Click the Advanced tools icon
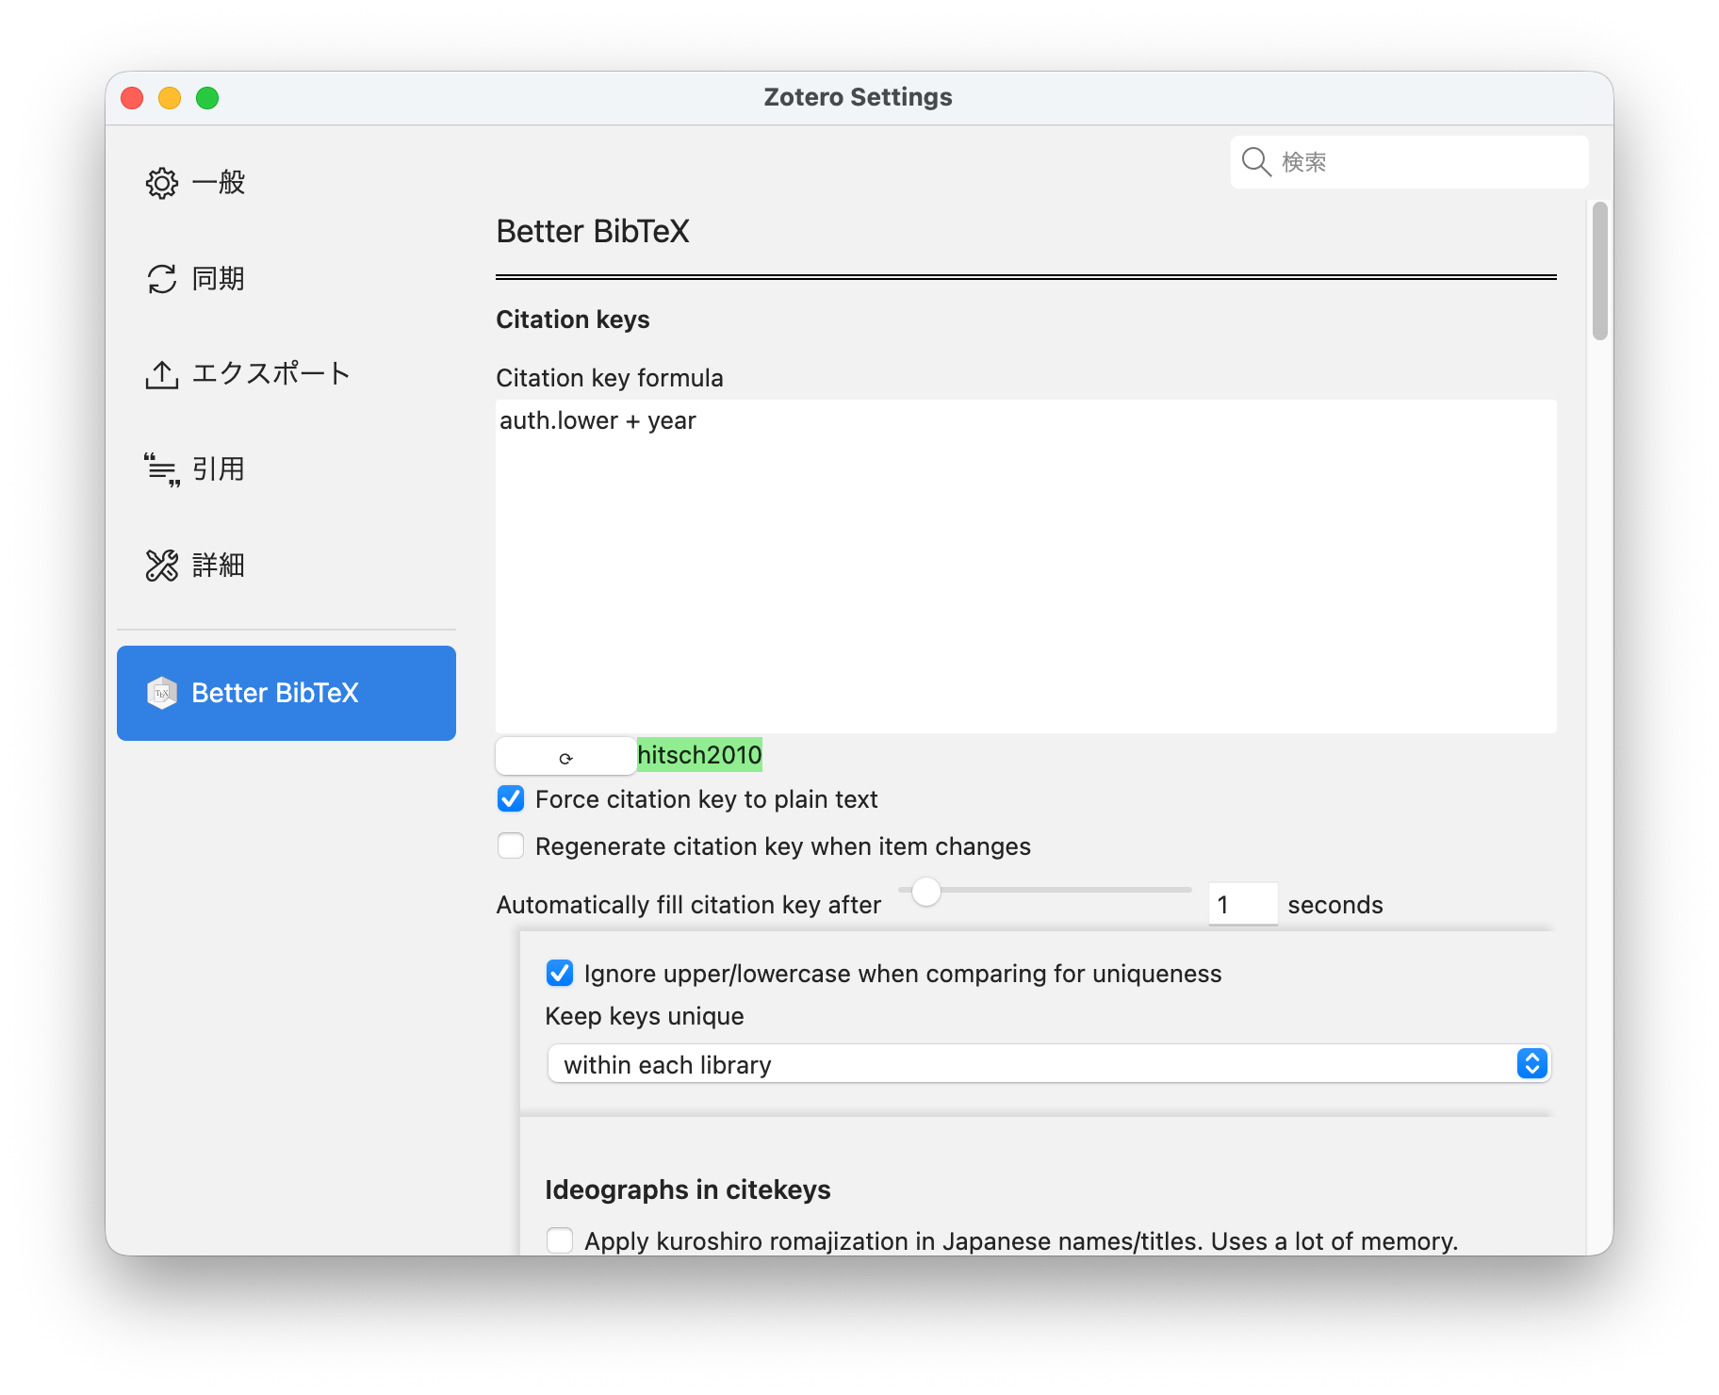This screenshot has width=1719, height=1395. (x=161, y=566)
